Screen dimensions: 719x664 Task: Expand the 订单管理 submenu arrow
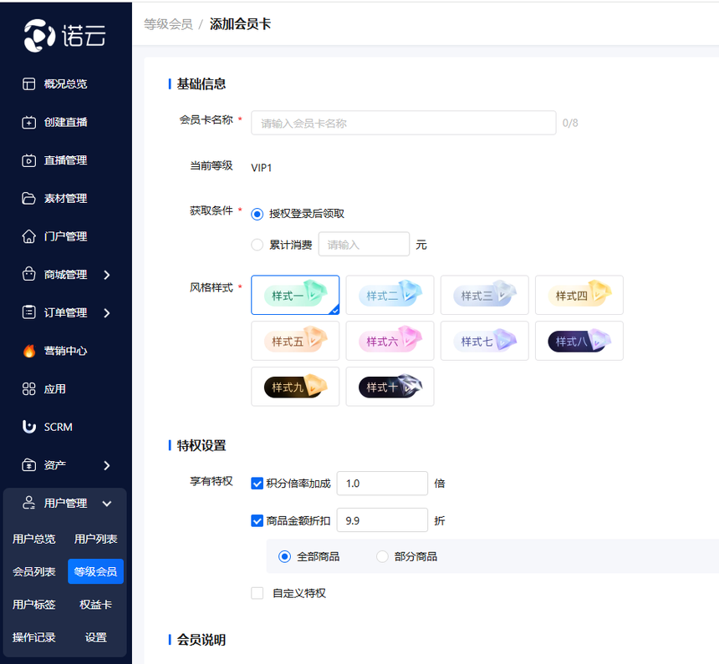coord(107,313)
